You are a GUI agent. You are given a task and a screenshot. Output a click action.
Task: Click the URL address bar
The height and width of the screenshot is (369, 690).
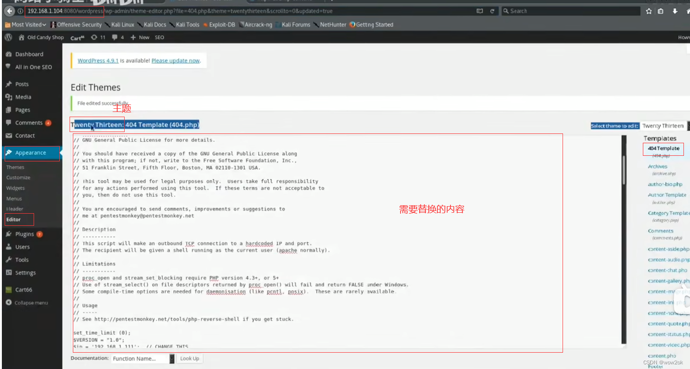[x=247, y=11]
